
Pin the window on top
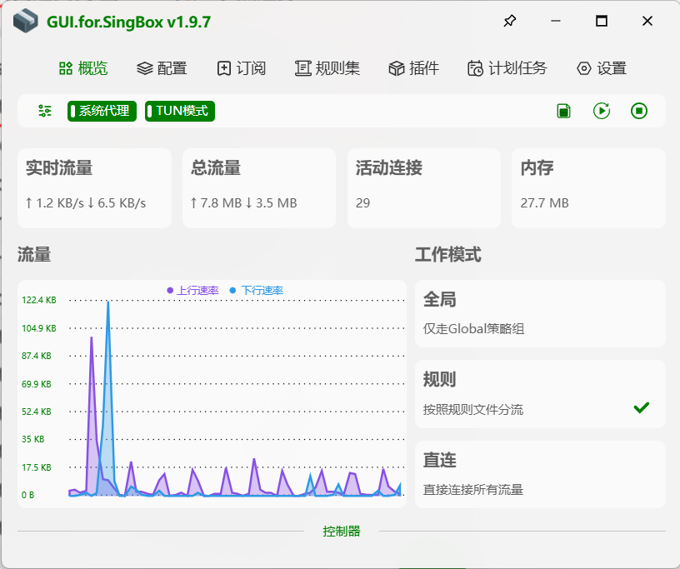coord(509,21)
